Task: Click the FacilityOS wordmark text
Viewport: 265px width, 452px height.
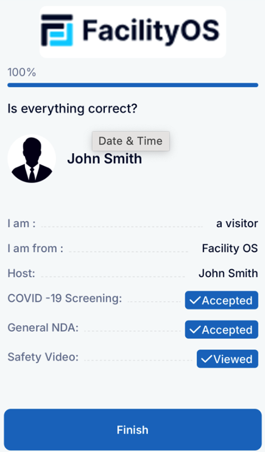Action: [151, 31]
